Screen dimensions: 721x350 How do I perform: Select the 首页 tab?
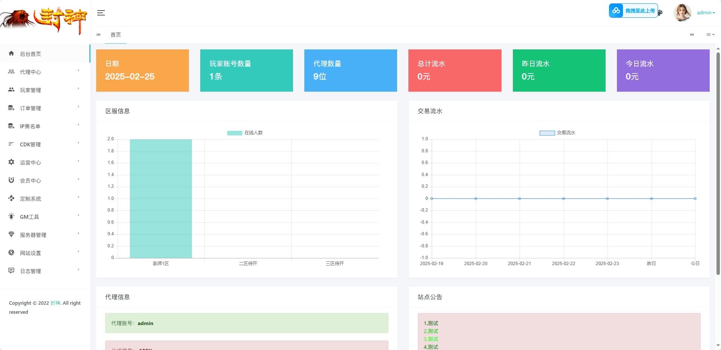(x=116, y=35)
